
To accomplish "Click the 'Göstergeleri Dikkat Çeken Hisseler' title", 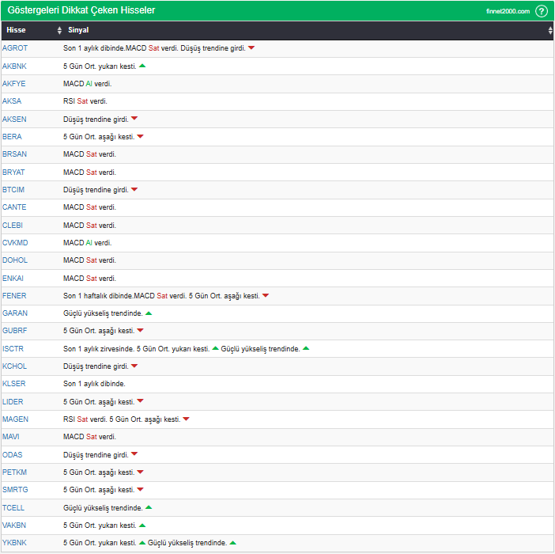I will point(81,10).
